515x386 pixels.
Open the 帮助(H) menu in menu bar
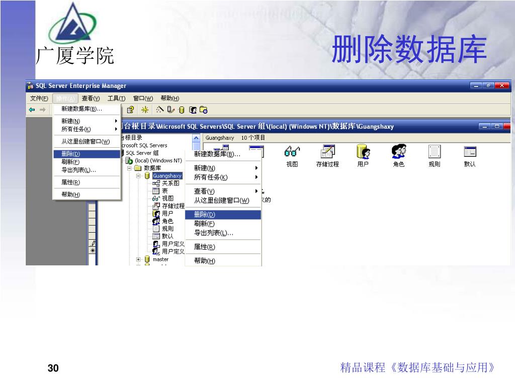[170, 98]
